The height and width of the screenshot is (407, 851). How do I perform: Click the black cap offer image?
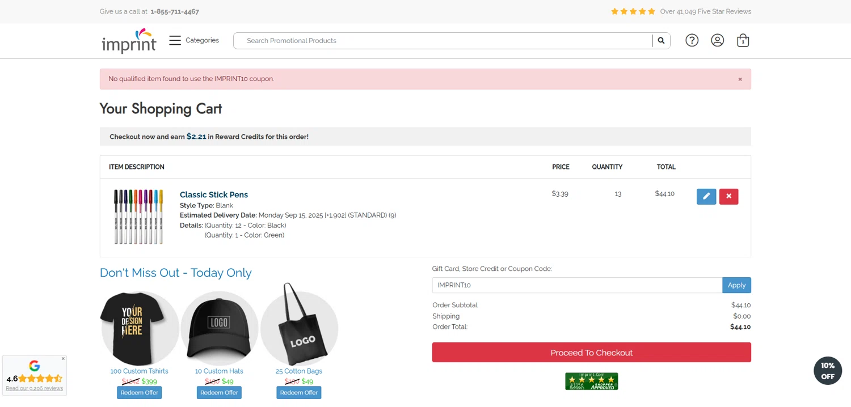pyautogui.click(x=219, y=329)
